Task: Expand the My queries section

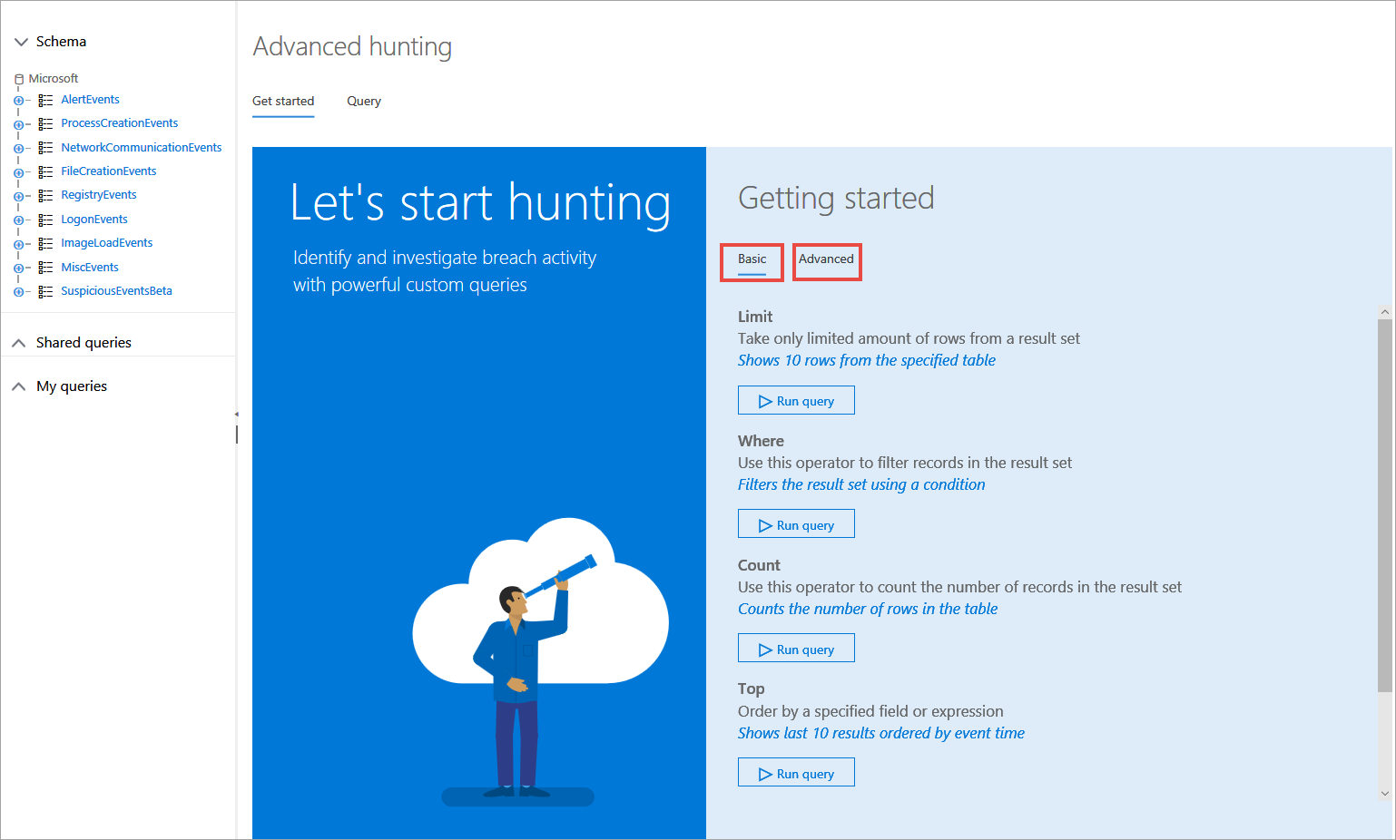Action: coord(19,386)
